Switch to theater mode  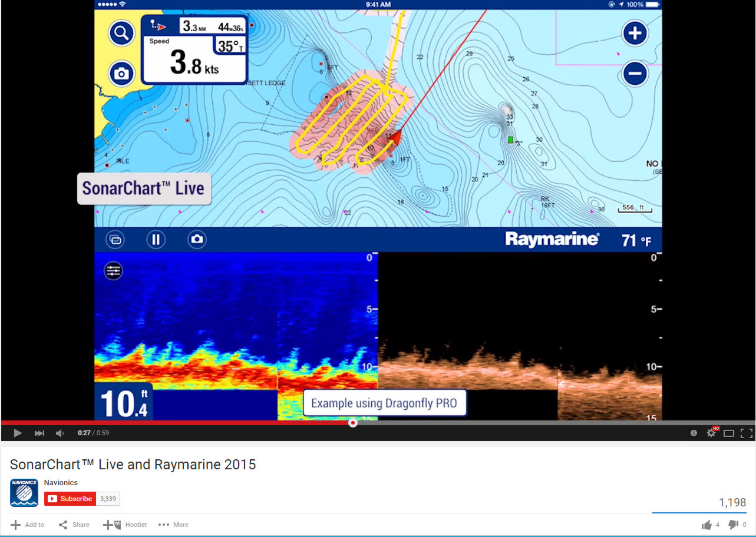[x=729, y=433]
